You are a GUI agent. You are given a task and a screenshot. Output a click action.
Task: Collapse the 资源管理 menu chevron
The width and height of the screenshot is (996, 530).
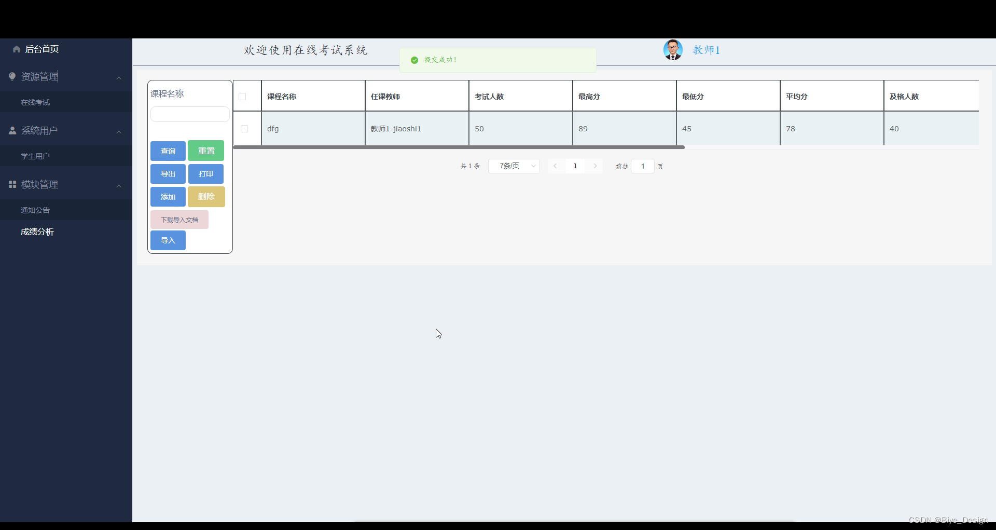[x=119, y=78]
